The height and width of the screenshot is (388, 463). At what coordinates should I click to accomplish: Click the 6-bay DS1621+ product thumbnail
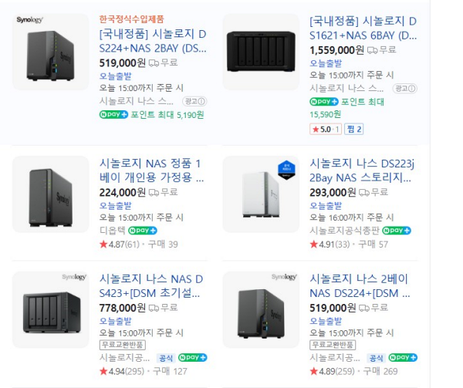click(261, 52)
